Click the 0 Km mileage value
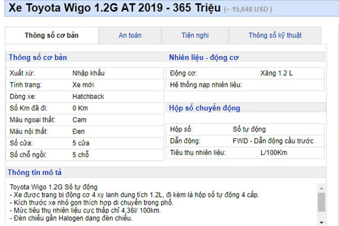Image resolution: width=339 pixels, height=226 pixels. coord(80,108)
